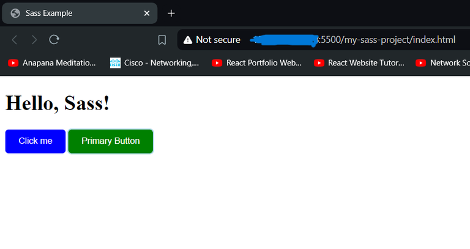Click the globe favicon on the Sass Example tab

(15, 13)
